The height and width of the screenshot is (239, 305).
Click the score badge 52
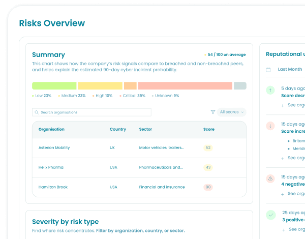(x=208, y=147)
